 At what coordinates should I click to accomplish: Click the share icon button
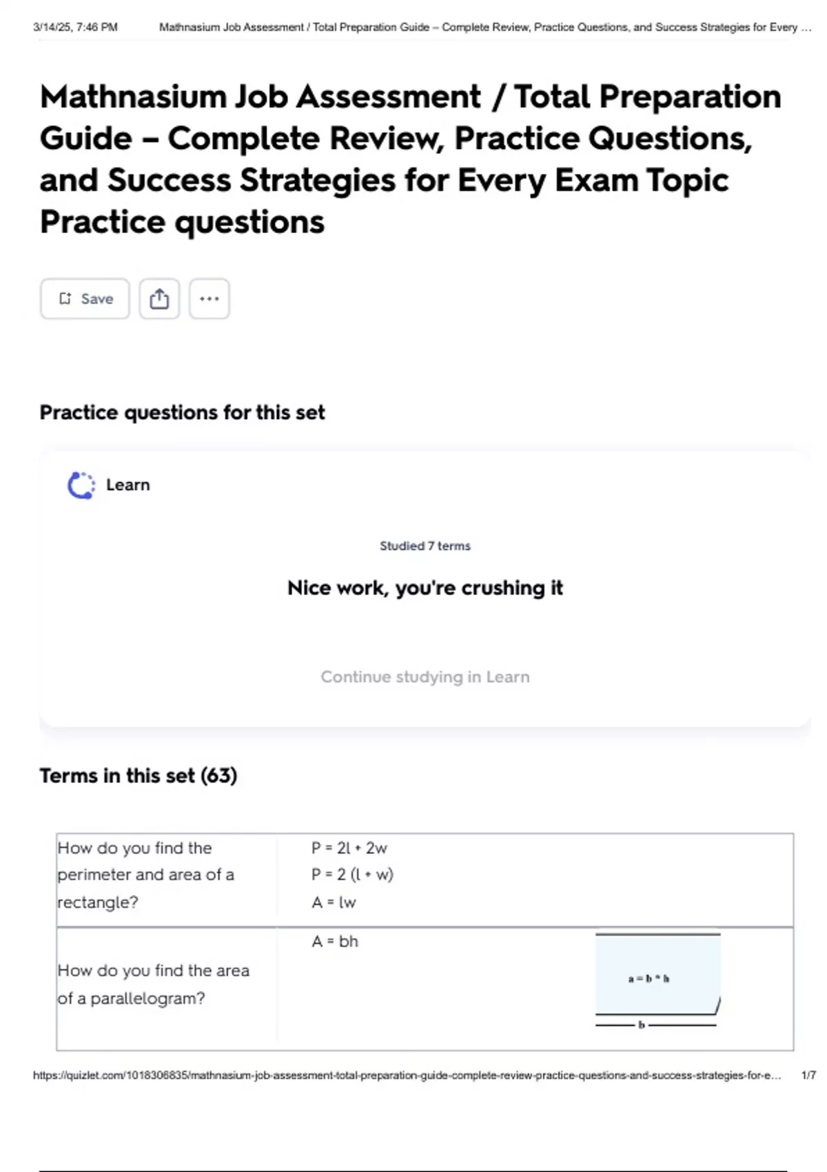[159, 299]
